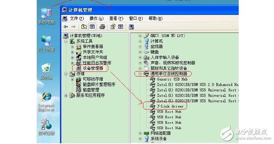Click the Print toolbar icon
The width and height of the screenshot is (274, 144).
pos(102,26)
